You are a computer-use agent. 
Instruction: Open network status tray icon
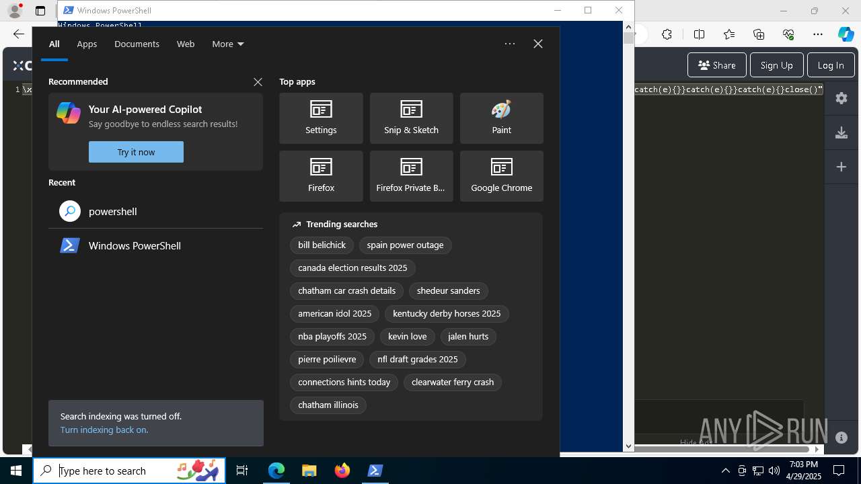(758, 471)
